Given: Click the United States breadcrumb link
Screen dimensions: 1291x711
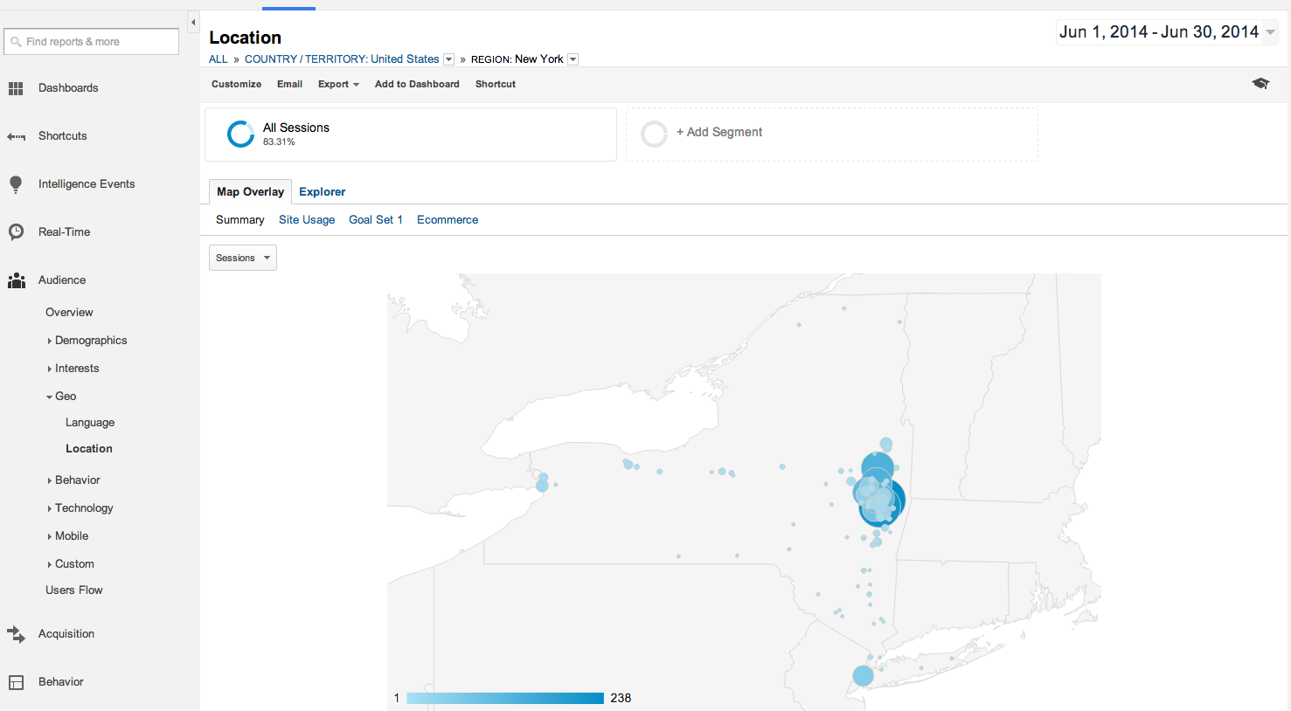Looking at the screenshot, I should pyautogui.click(x=404, y=59).
